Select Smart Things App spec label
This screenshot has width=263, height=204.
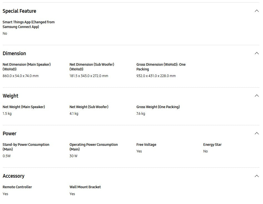(29, 24)
